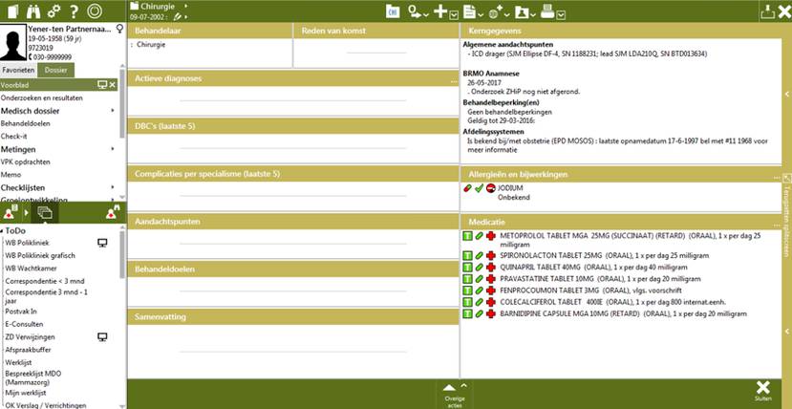This screenshot has height=409, width=792.
Task: Click the green checkmark next to JODIUM
Action: [478, 188]
